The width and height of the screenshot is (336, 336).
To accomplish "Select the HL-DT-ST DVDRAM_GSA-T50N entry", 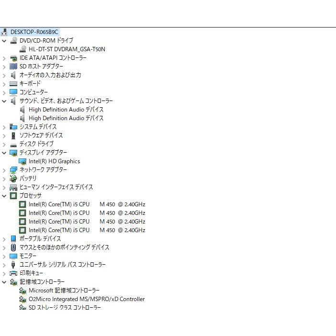I will coord(67,49).
